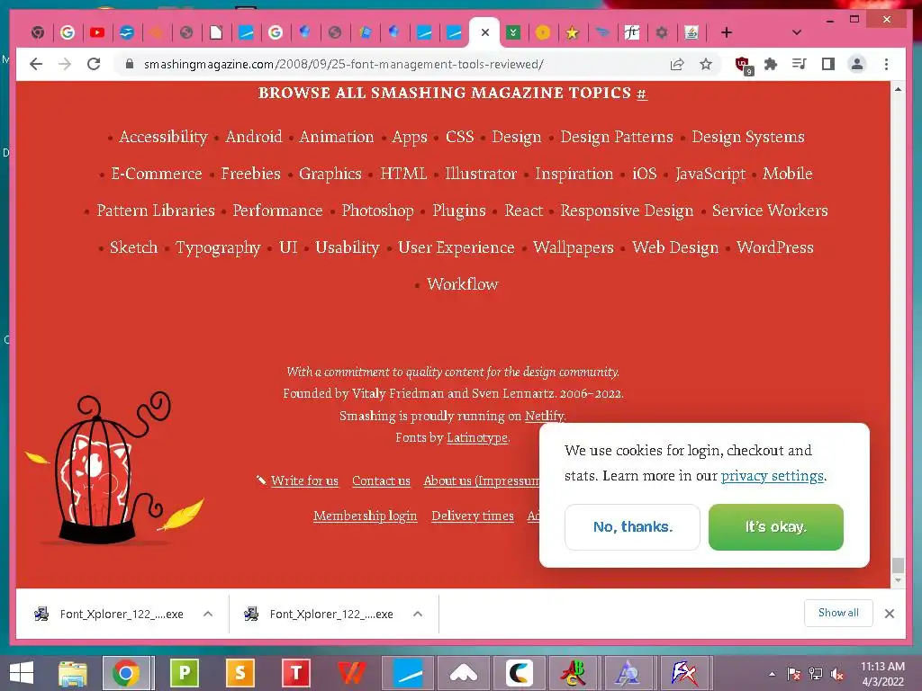Switch to the green download-arrow tab
This screenshot has height=691, width=922.
[x=512, y=32]
